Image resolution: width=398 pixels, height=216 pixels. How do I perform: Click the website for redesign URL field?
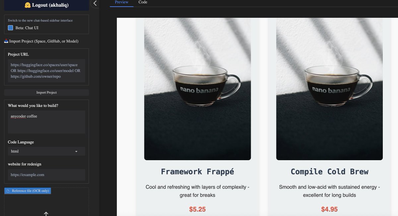[46, 175]
